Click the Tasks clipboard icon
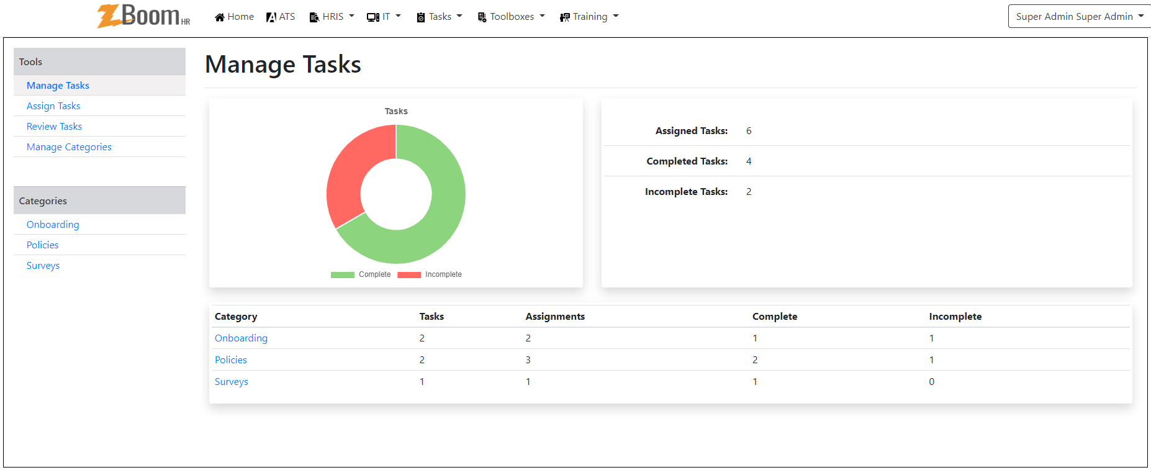Screen dimensions: 1151x470 click(421, 17)
